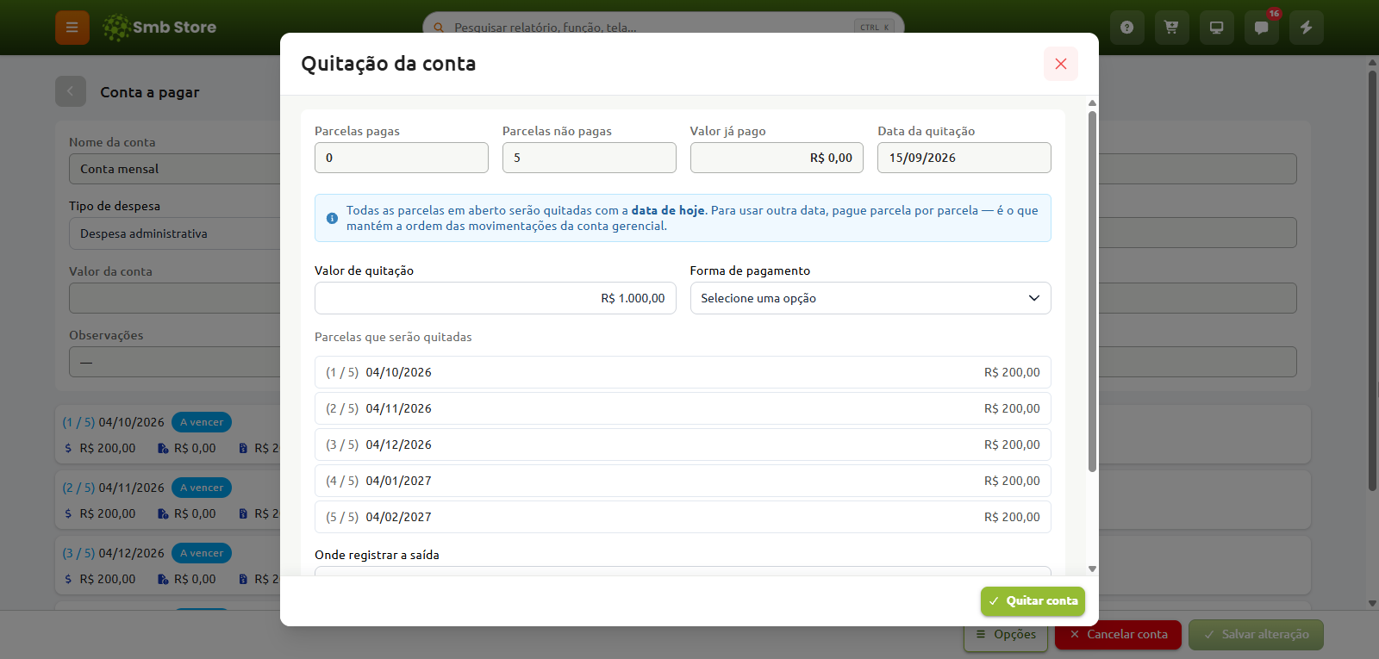
Task: Go back from Conta a pagar
Action: click(71, 91)
